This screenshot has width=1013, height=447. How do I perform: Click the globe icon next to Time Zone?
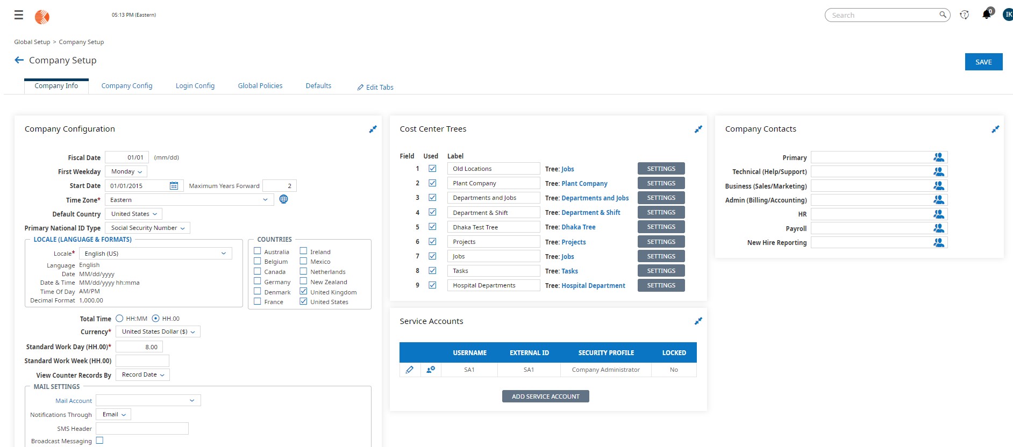point(283,199)
